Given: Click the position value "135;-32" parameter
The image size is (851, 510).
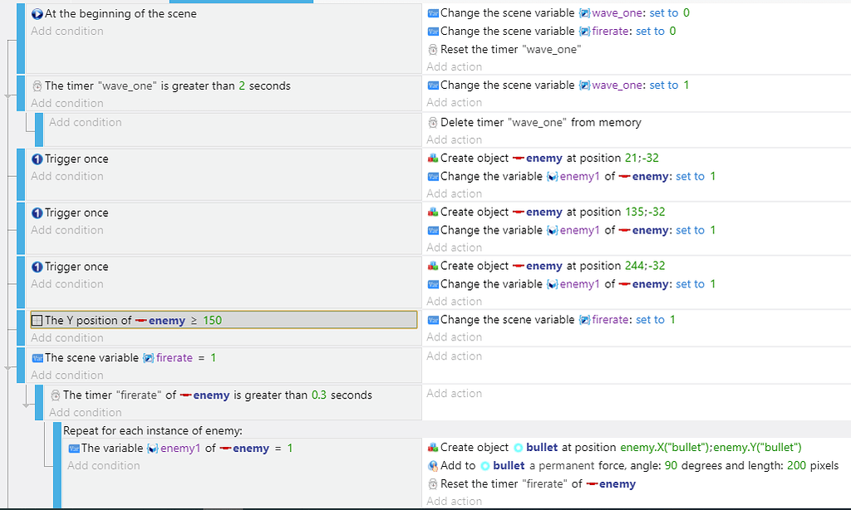Looking at the screenshot, I should click(x=644, y=212).
